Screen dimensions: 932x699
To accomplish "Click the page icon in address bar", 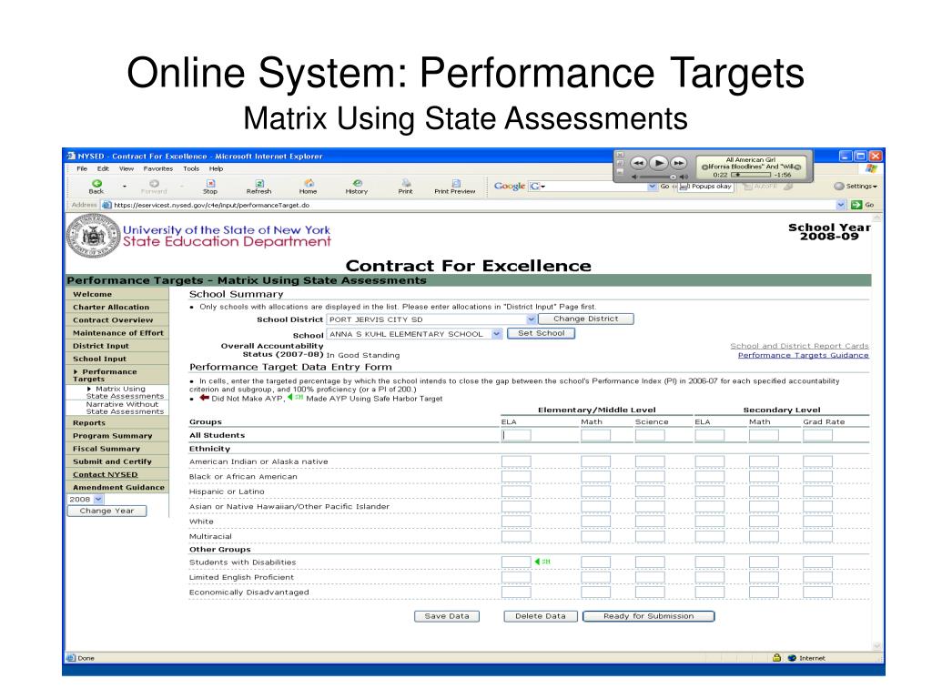I will 107,205.
